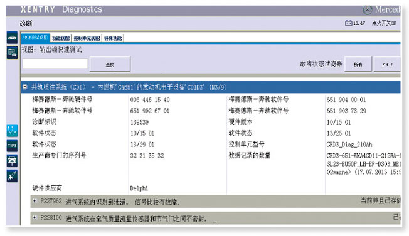Switch to the 特殊功能 tab

point(113,38)
